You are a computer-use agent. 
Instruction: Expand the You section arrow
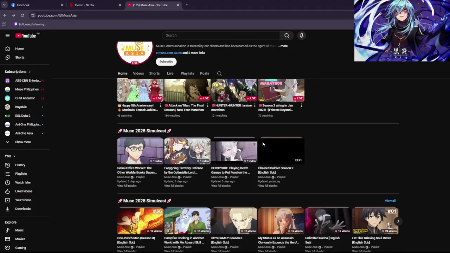14,156
